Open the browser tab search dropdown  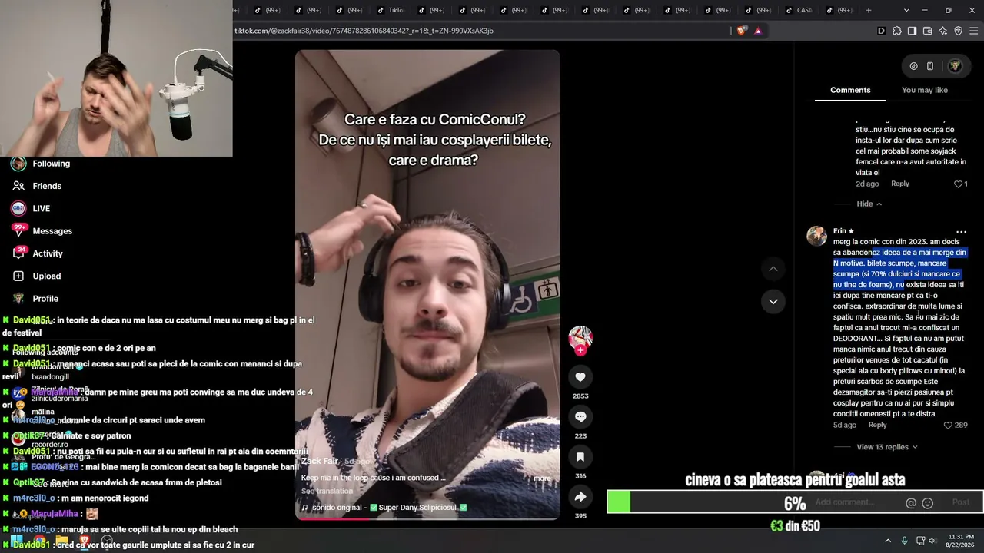click(906, 10)
